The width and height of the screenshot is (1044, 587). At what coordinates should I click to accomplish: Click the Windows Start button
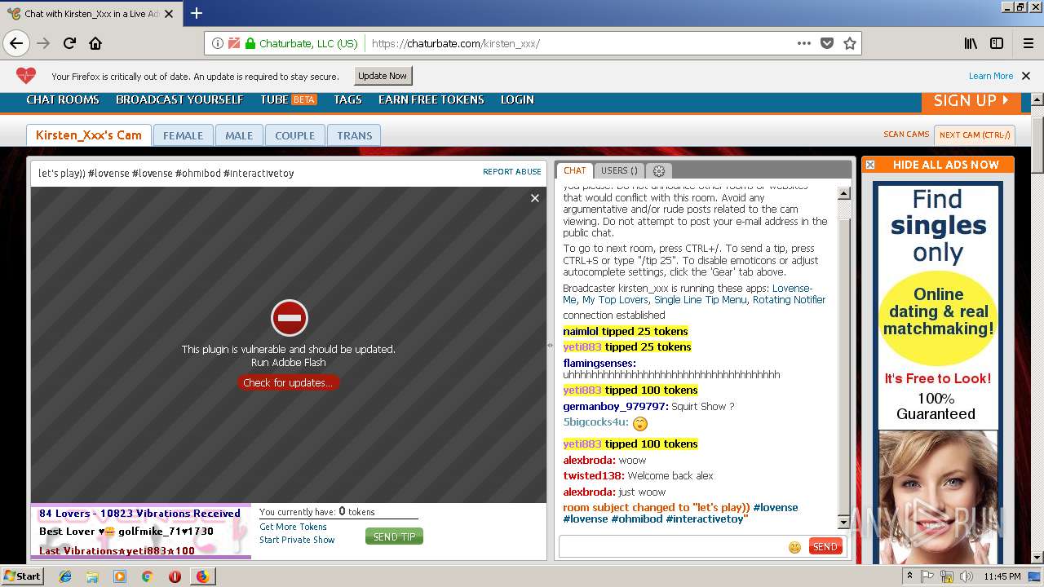(22, 576)
